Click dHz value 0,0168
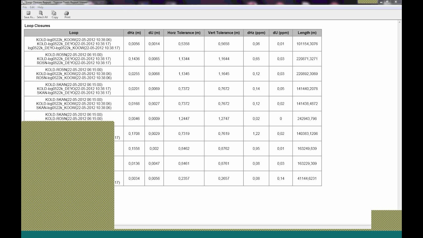 coord(134,103)
